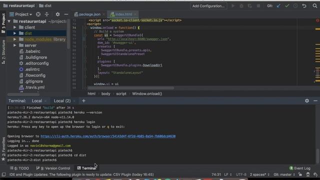Click the locate/scroll from source target icon
320x180 pixels.
[38, 14]
